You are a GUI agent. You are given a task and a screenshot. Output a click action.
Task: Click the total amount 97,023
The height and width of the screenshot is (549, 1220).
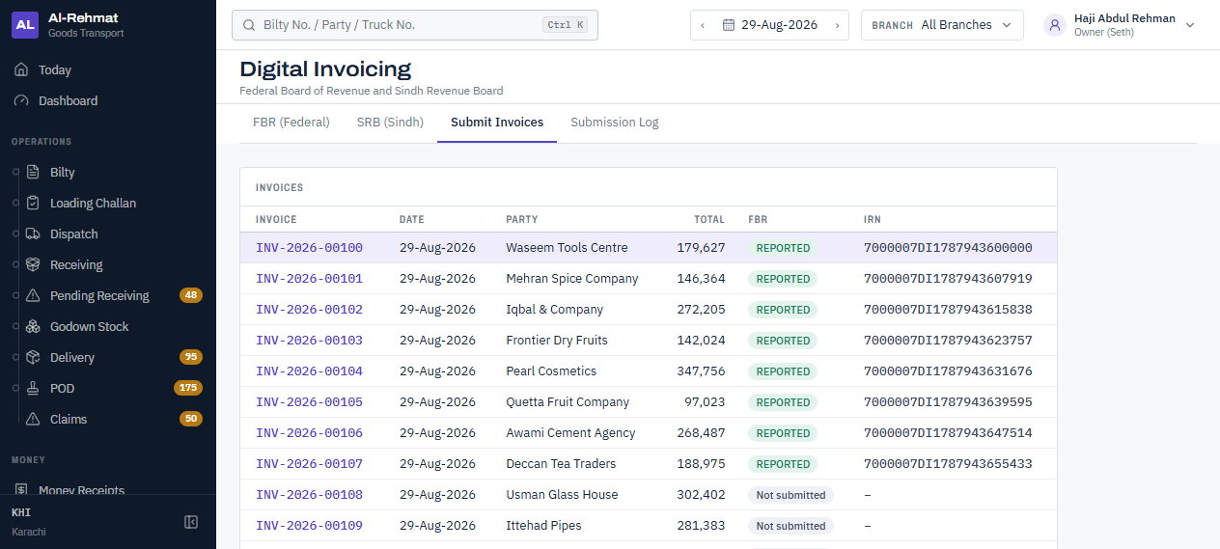click(705, 402)
